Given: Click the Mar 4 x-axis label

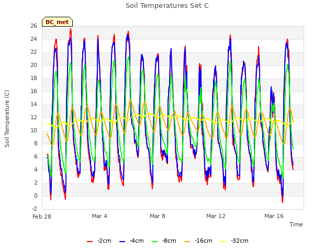Looking at the screenshot, I should (x=99, y=216).
